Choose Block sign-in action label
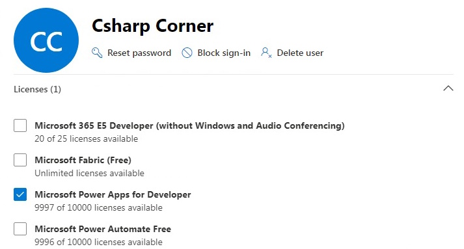This screenshot has width=464, height=249. tap(224, 53)
